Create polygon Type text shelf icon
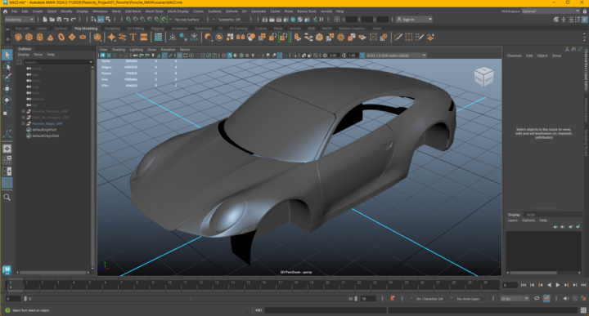This screenshot has width=589, height=316. click(x=133, y=37)
